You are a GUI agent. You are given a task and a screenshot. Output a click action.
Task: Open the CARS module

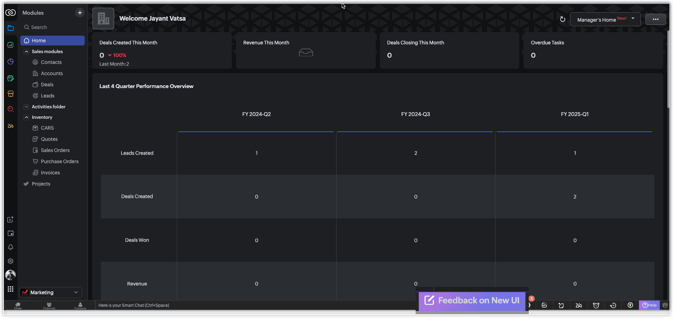[47, 128]
